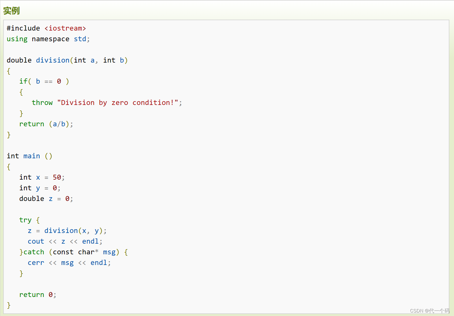
Task: Click the line "int y = 0;"
Action: (40, 188)
